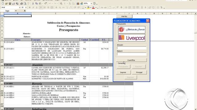Click the Help question mark icon
The height and width of the screenshot is (110, 197).
[94, 3]
